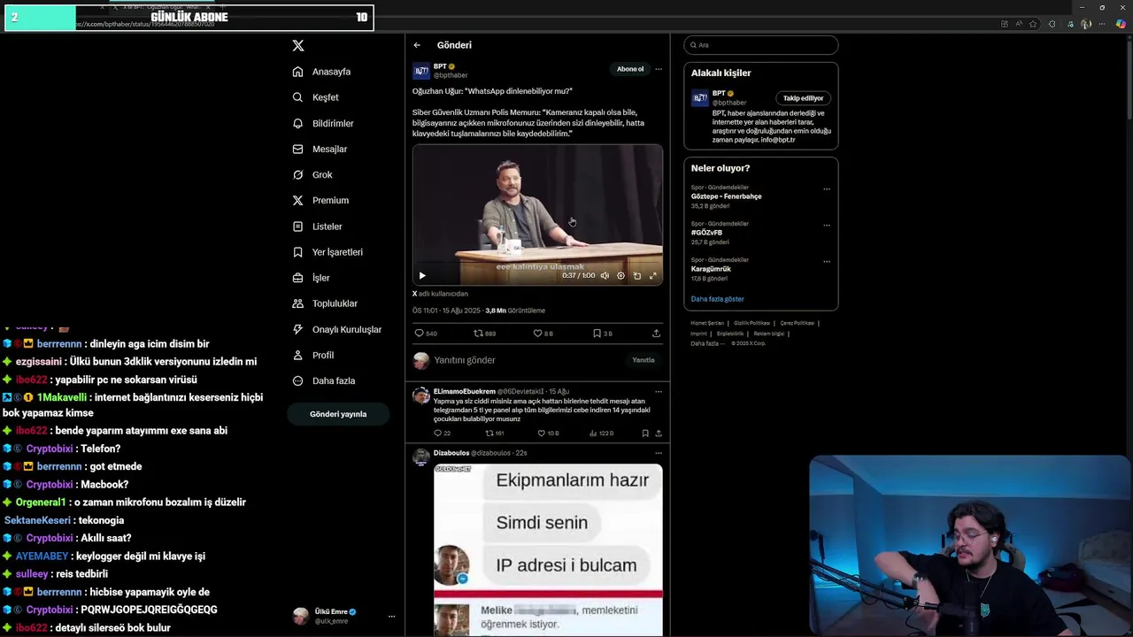Bookmark ELimamoEbuekrem's comment
The width and height of the screenshot is (1133, 637).
click(x=645, y=434)
